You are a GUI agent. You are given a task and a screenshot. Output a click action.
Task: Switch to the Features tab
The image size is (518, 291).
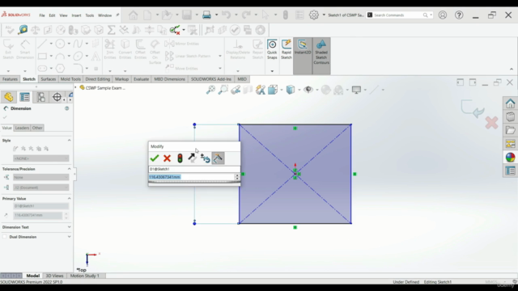click(10, 79)
